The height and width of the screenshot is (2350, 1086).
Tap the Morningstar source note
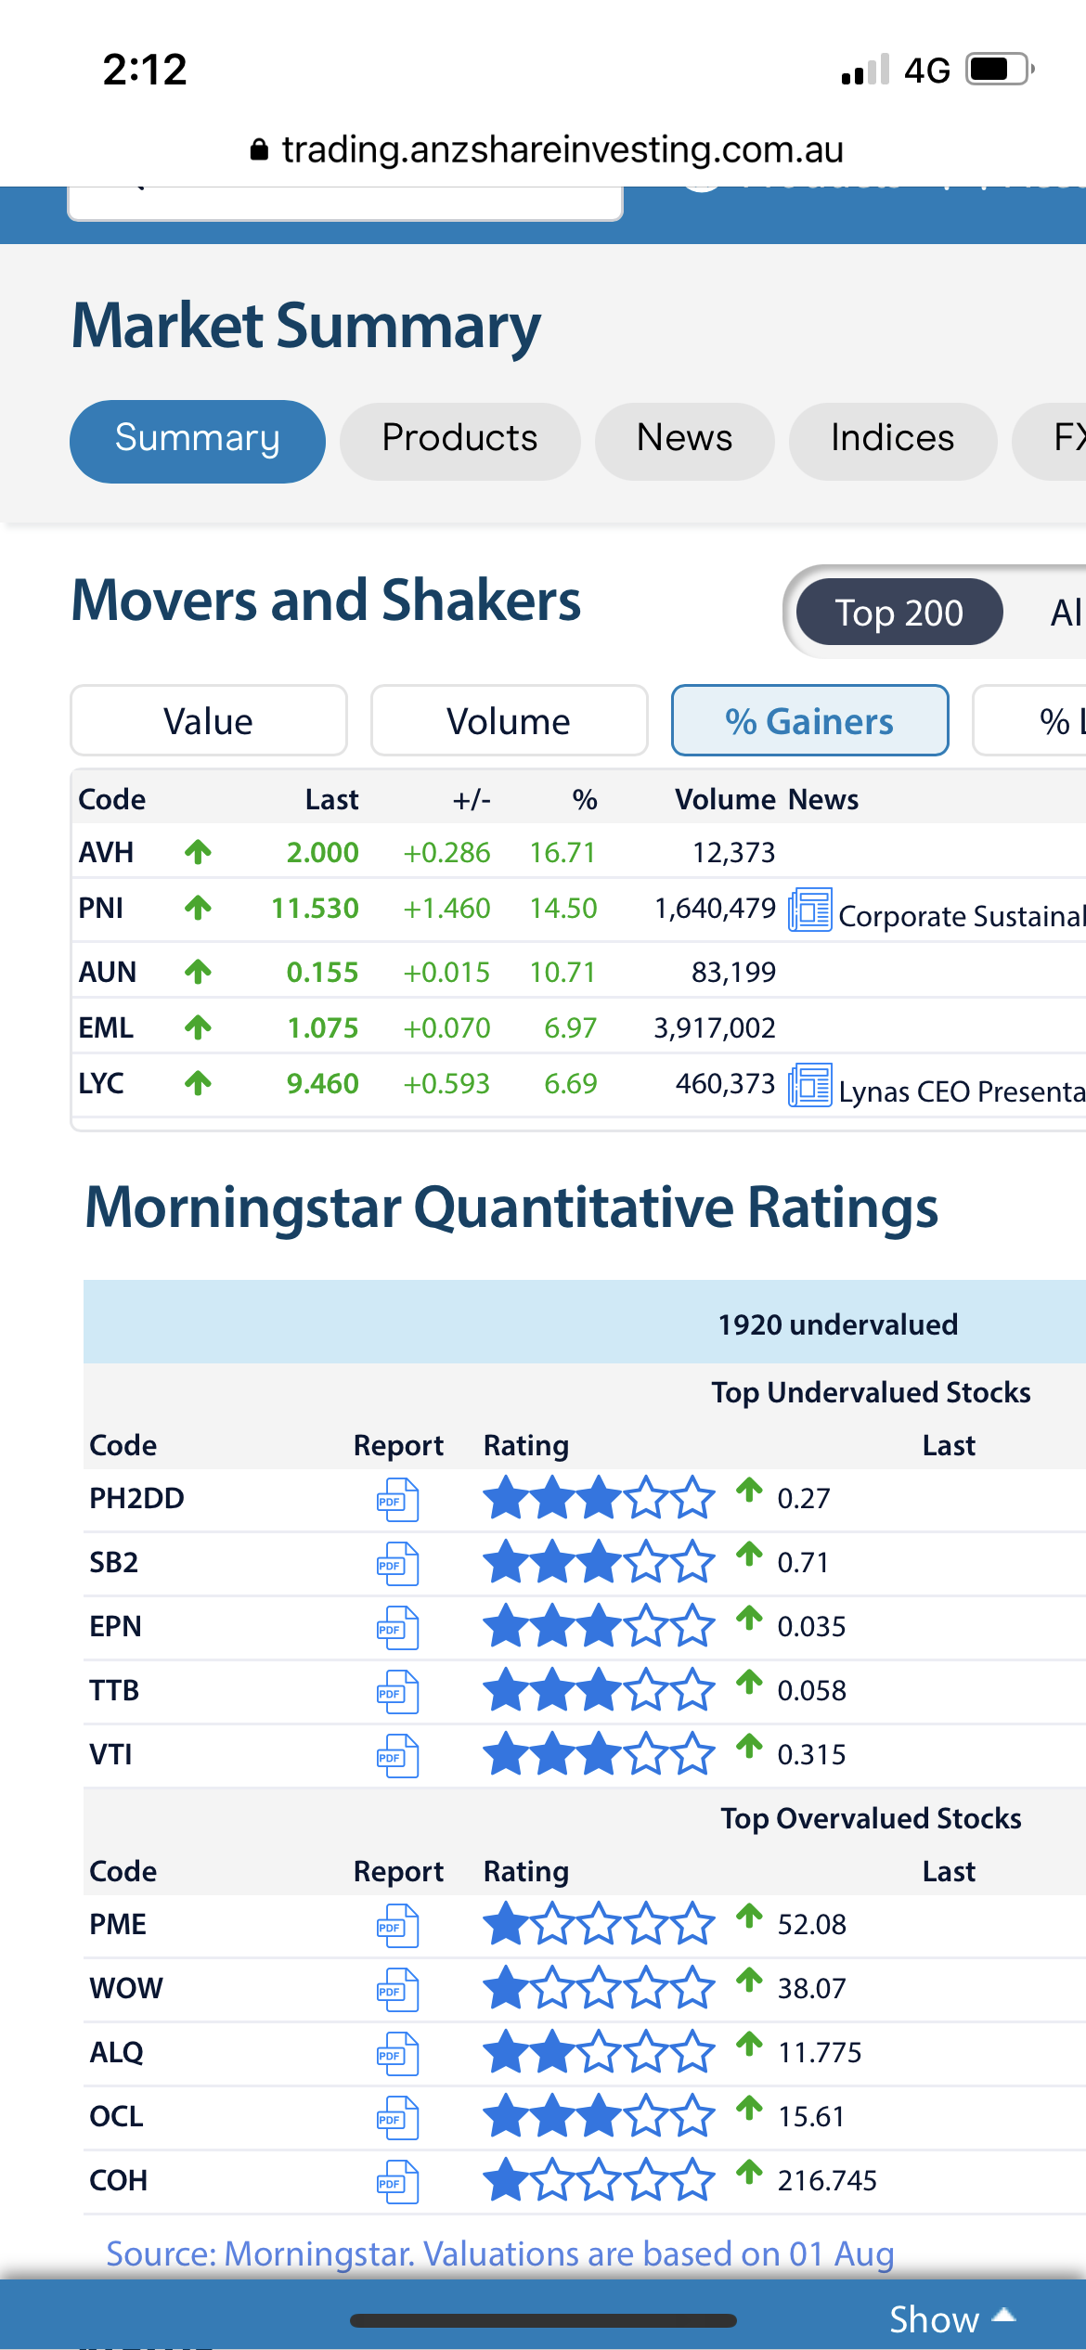click(500, 2253)
